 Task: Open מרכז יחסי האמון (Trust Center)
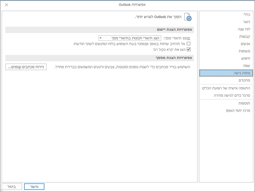[226, 110]
